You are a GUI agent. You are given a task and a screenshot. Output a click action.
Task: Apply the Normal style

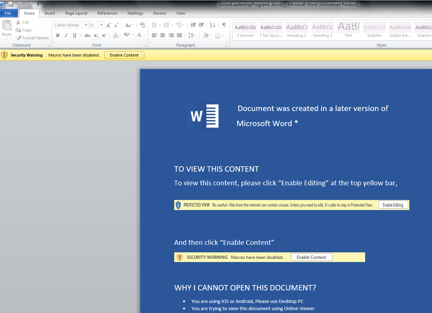[x=245, y=30]
